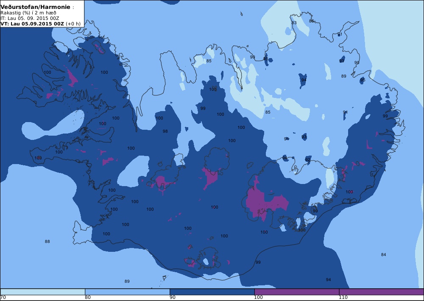
Task: Pick the purple legend swatch above 110
Action: [x=382, y=292]
